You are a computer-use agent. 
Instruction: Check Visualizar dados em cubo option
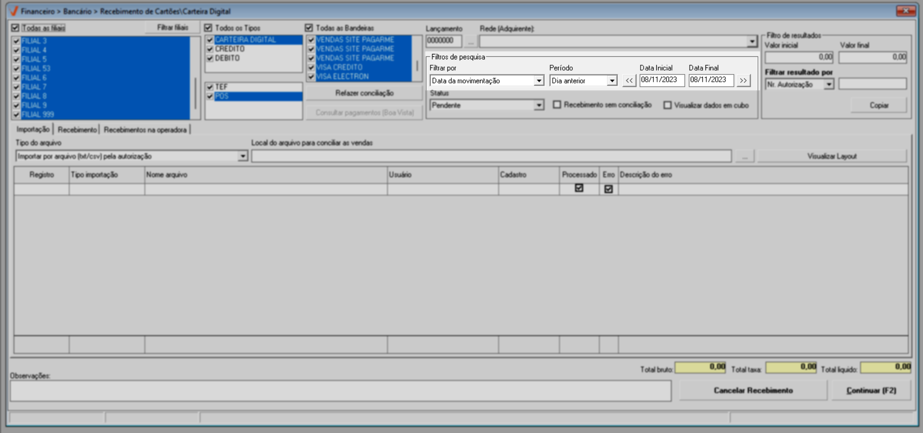667,105
